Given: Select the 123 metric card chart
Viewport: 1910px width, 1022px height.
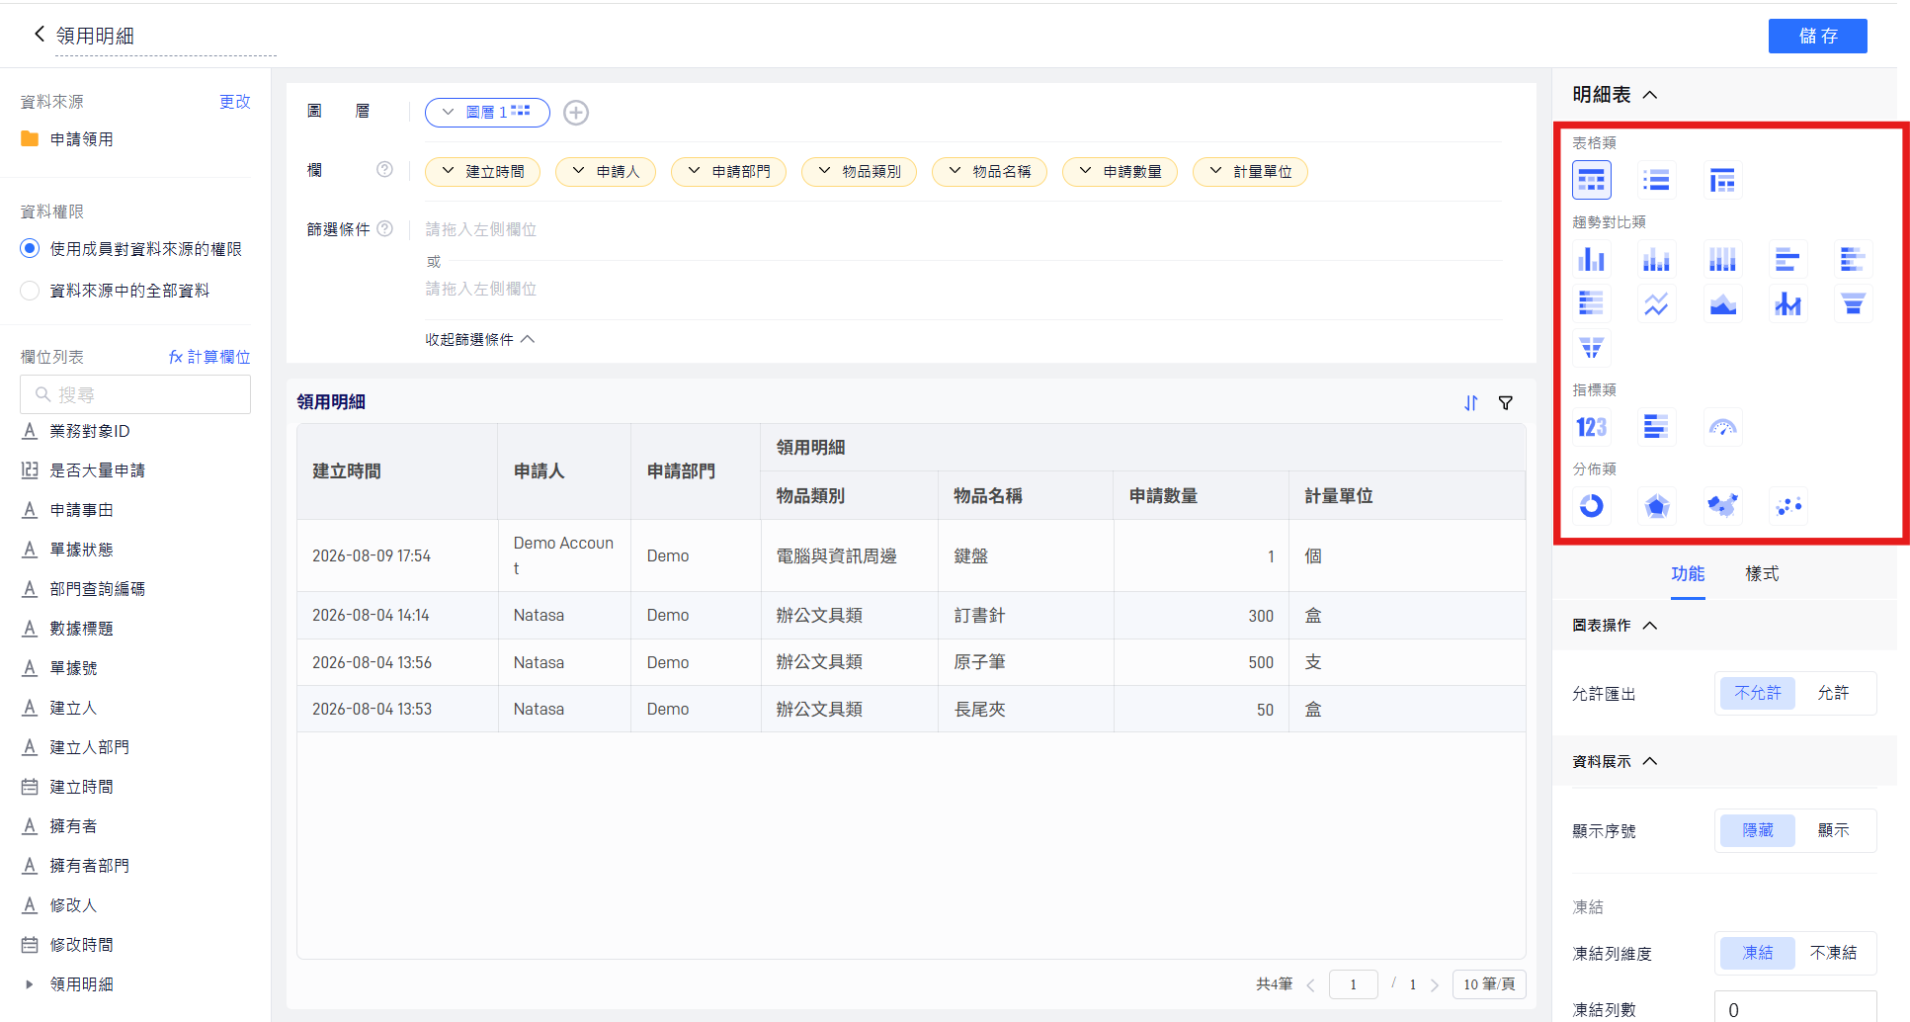Looking at the screenshot, I should pyautogui.click(x=1591, y=427).
